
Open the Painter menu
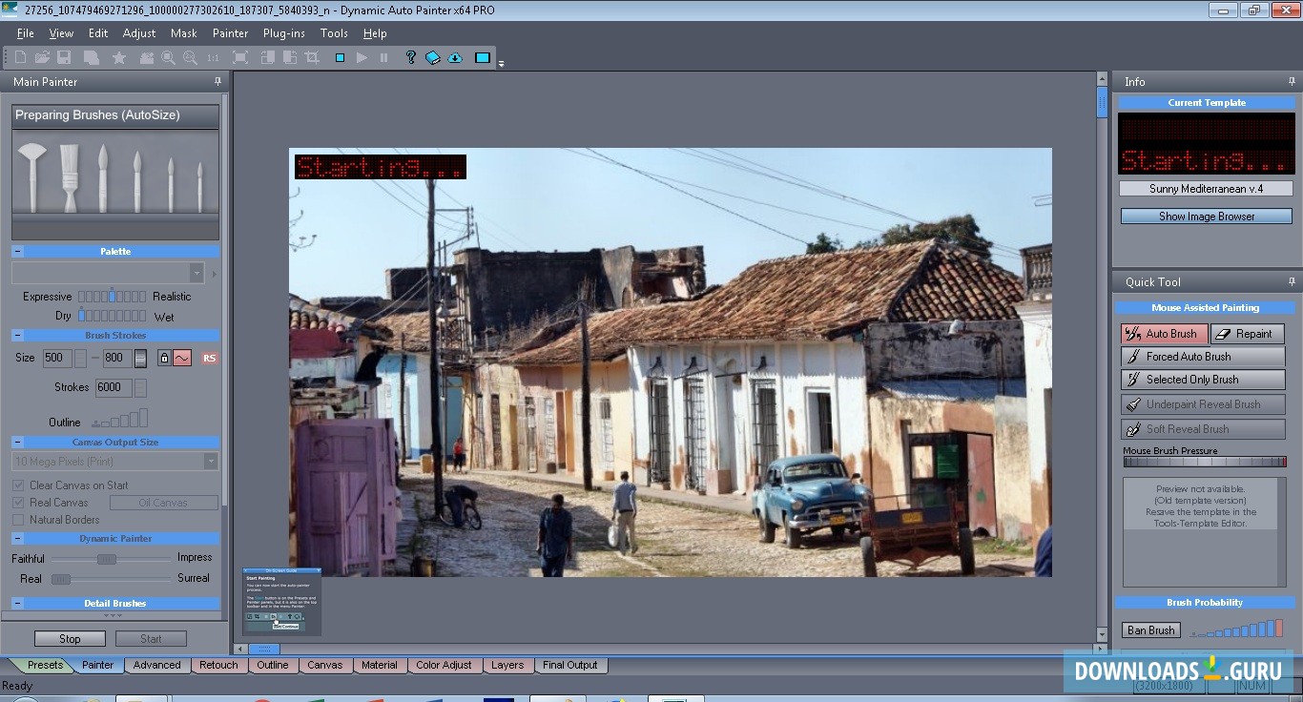point(229,32)
